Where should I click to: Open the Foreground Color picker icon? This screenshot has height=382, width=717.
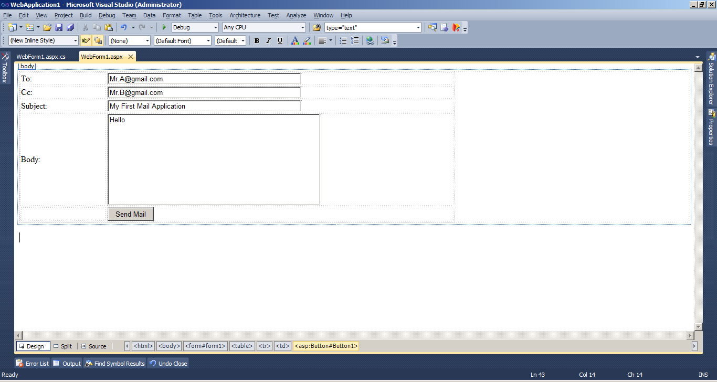(x=295, y=40)
